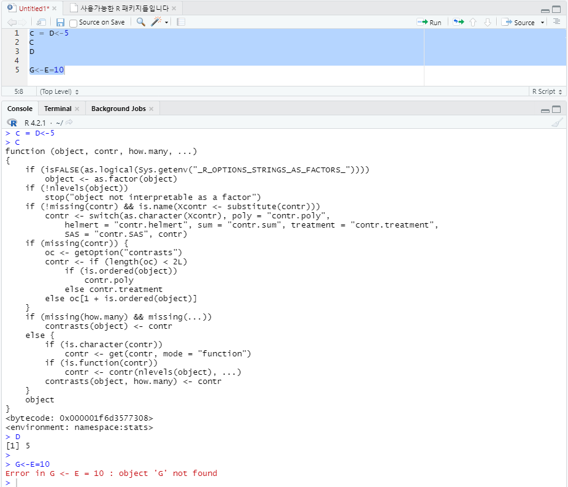Select the Console tab
Screen dimensions: 568x487
tap(20, 109)
